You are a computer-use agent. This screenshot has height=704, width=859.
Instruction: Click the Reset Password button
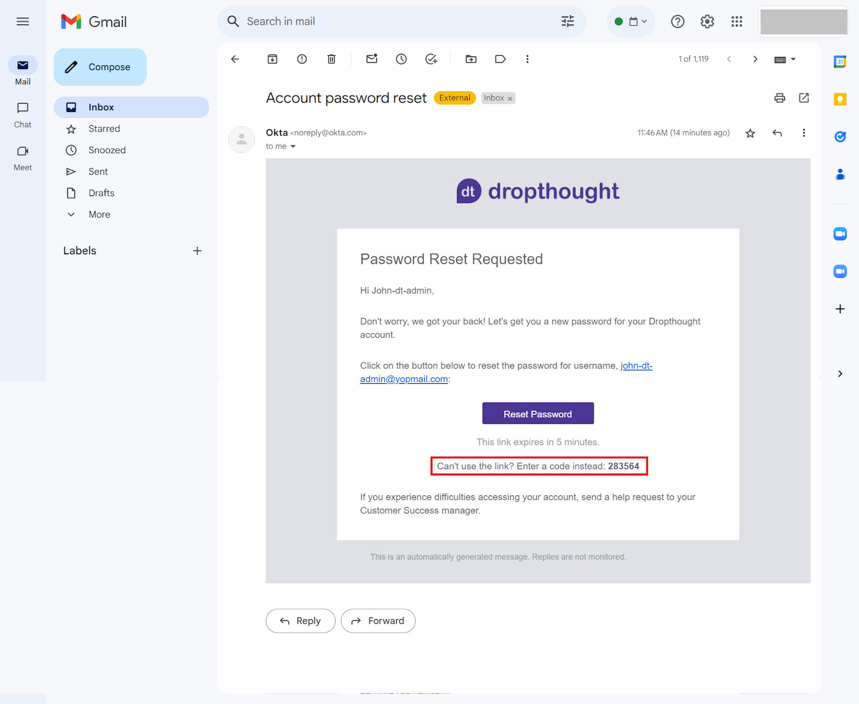(537, 414)
